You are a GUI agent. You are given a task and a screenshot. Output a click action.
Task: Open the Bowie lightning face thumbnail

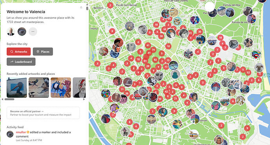(x=79, y=88)
